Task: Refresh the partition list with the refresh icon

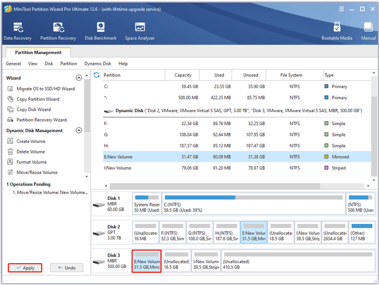Action: [x=97, y=75]
